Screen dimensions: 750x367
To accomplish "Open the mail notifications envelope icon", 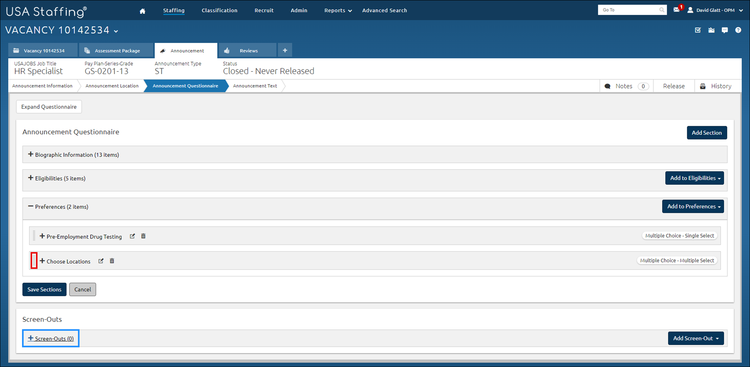I will click(x=676, y=10).
